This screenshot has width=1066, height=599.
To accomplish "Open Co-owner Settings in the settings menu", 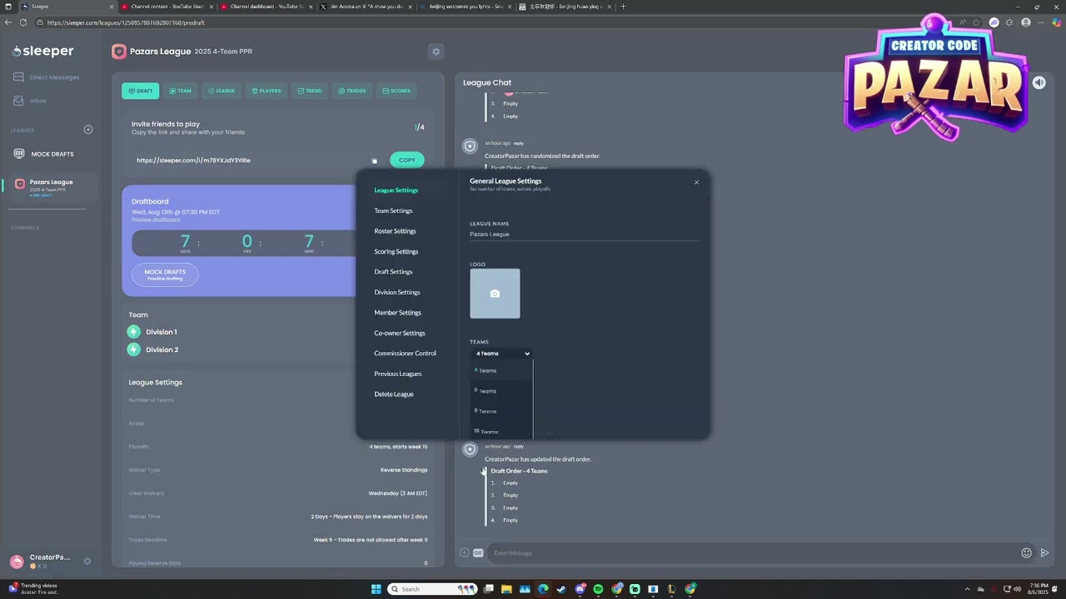I will 400,333.
